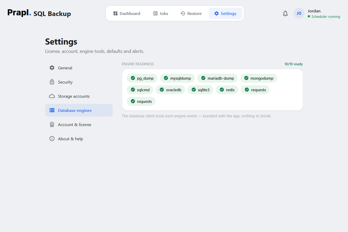Click the Storage accounts cloud icon
This screenshot has height=232, width=348.
(52, 96)
